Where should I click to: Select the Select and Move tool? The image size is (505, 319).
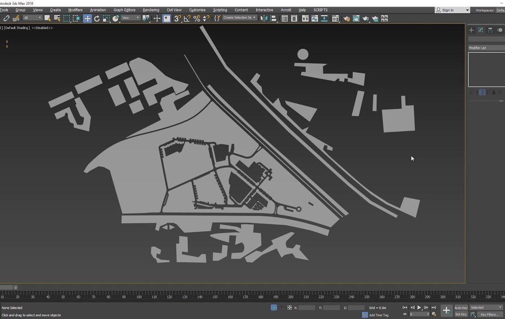[87, 18]
